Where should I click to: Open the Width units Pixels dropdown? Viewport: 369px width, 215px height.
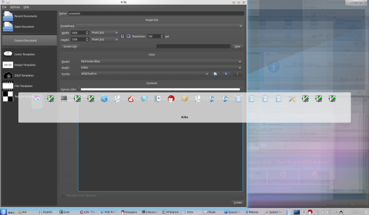(x=105, y=33)
